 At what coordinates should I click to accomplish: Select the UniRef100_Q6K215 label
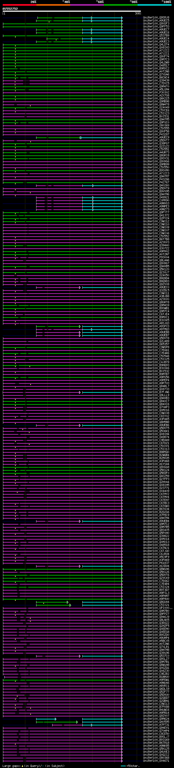[x=156, y=98]
